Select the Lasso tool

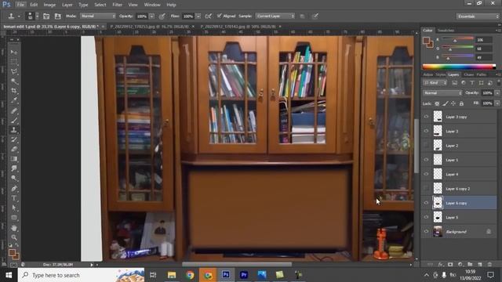pyautogui.click(x=14, y=71)
